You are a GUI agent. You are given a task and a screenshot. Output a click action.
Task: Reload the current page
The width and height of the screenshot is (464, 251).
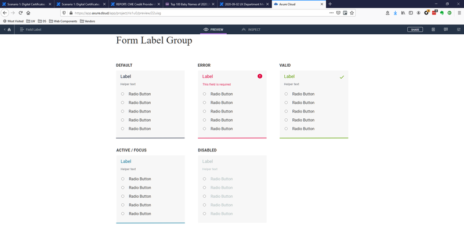click(x=20, y=13)
